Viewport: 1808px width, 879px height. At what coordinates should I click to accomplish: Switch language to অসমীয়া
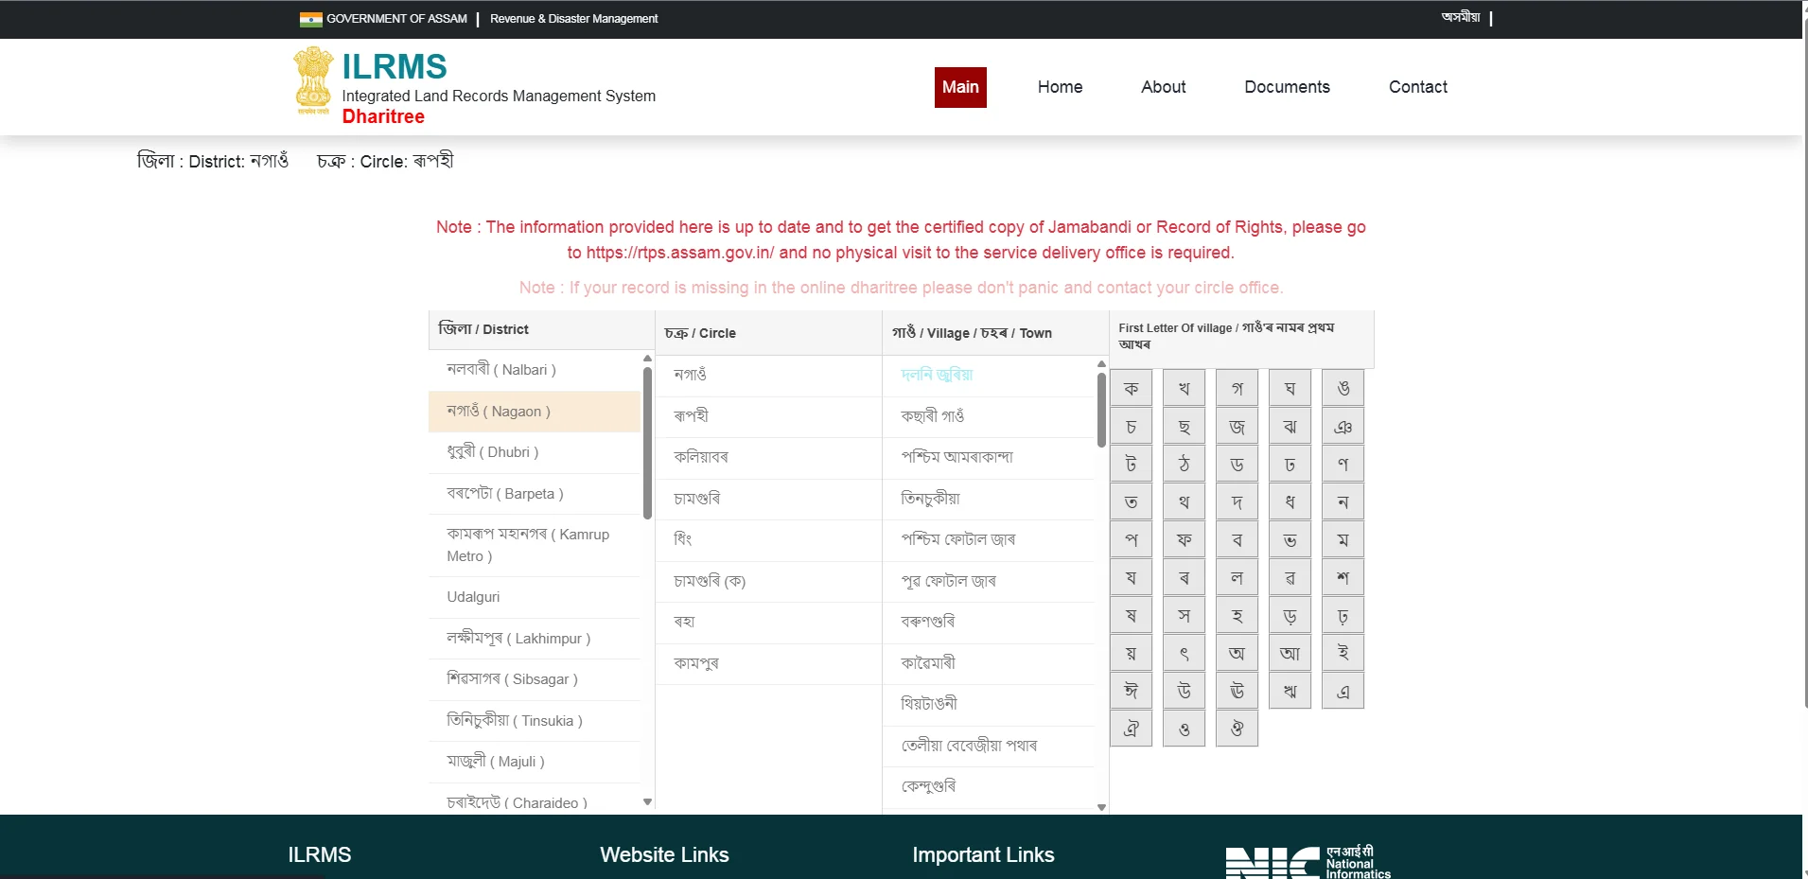coord(1460,16)
